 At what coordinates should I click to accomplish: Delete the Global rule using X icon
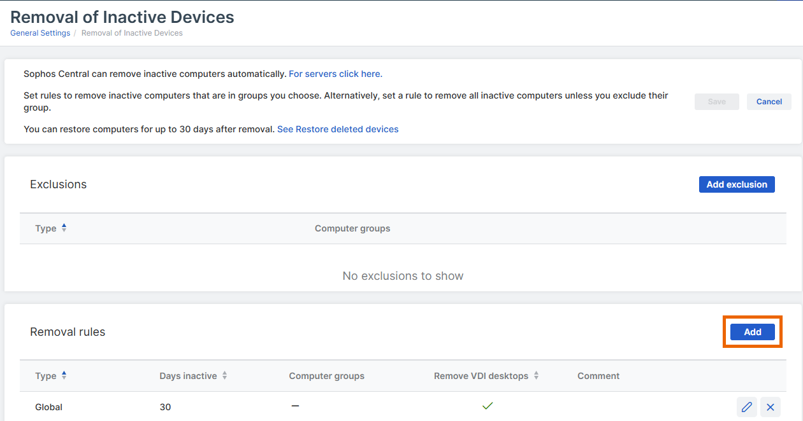point(770,407)
